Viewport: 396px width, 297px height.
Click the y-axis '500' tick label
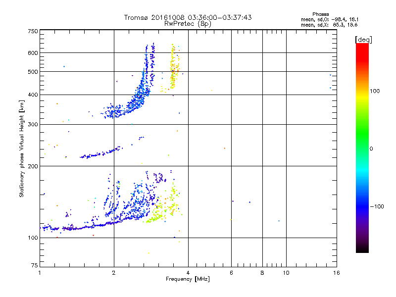(33, 72)
